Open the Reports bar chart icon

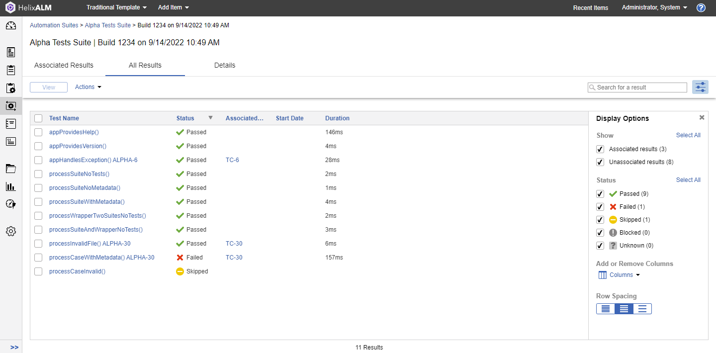coord(11,186)
